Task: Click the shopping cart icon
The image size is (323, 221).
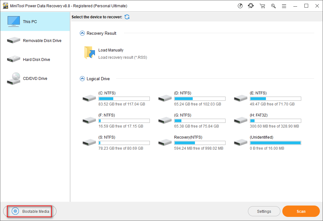Action: pos(262,6)
